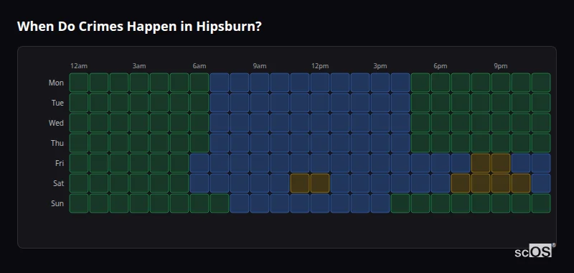Click the 3am column header

(139, 66)
